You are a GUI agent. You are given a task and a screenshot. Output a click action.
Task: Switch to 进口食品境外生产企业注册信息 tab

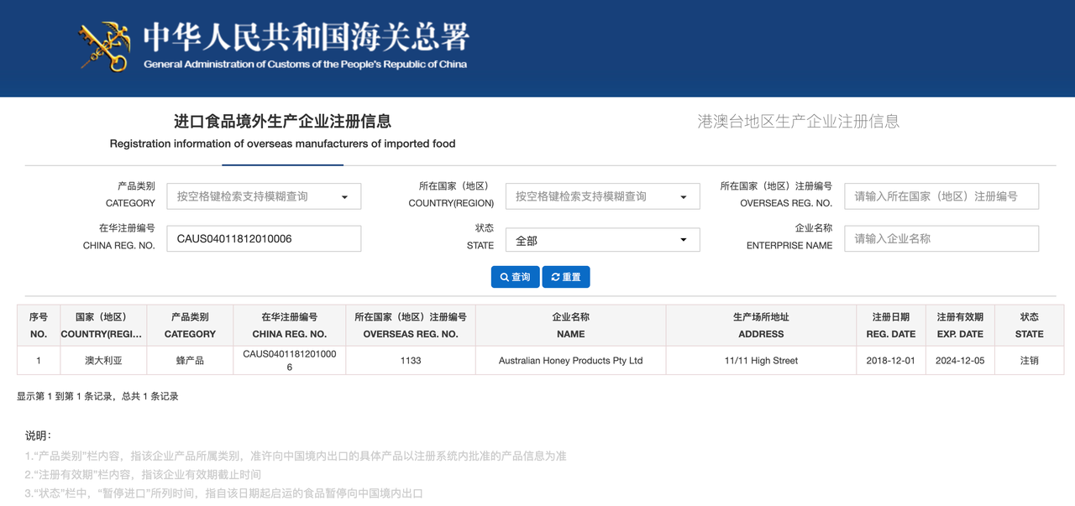coord(282,132)
